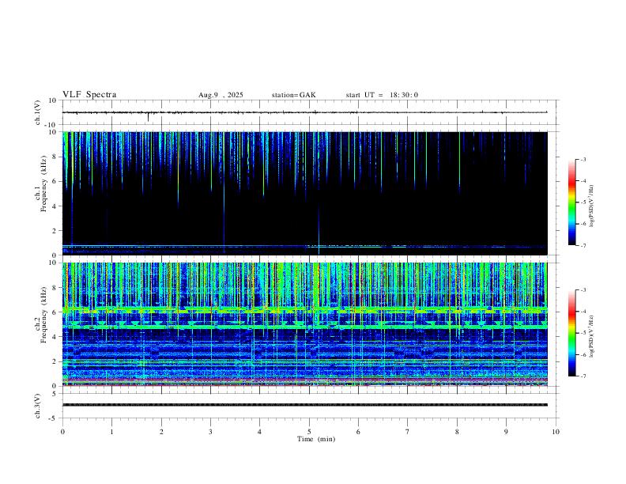Select the start UT 18:30:0 text
Image resolution: width=626 pixels, height=484 pixels.
(382, 95)
